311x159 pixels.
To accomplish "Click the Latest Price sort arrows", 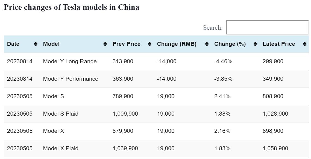I will 305,44.
